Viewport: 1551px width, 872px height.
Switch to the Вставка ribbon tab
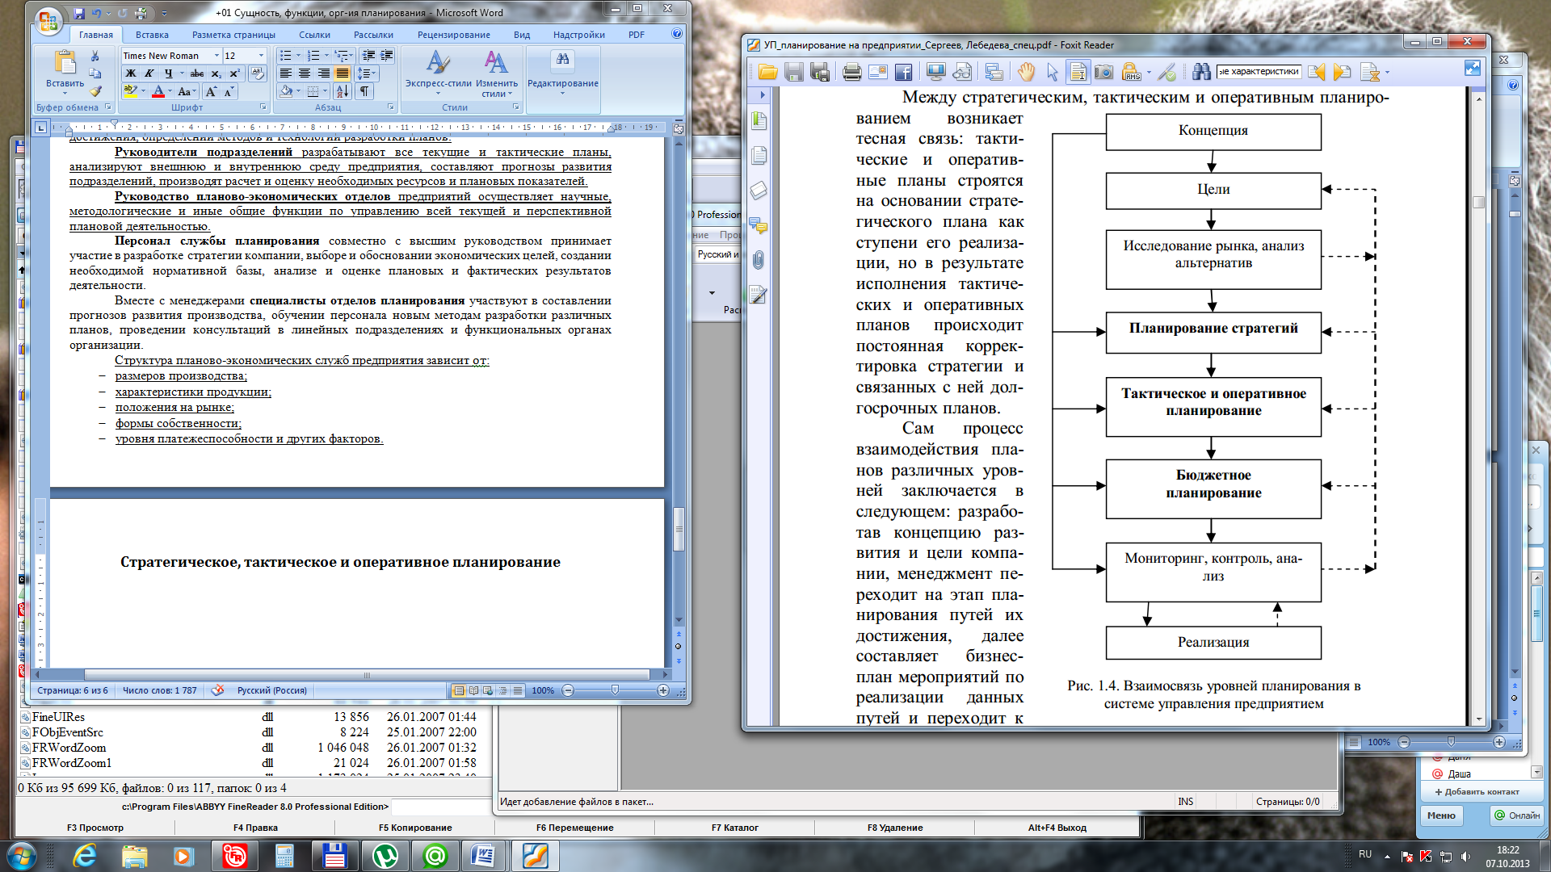coord(152,35)
